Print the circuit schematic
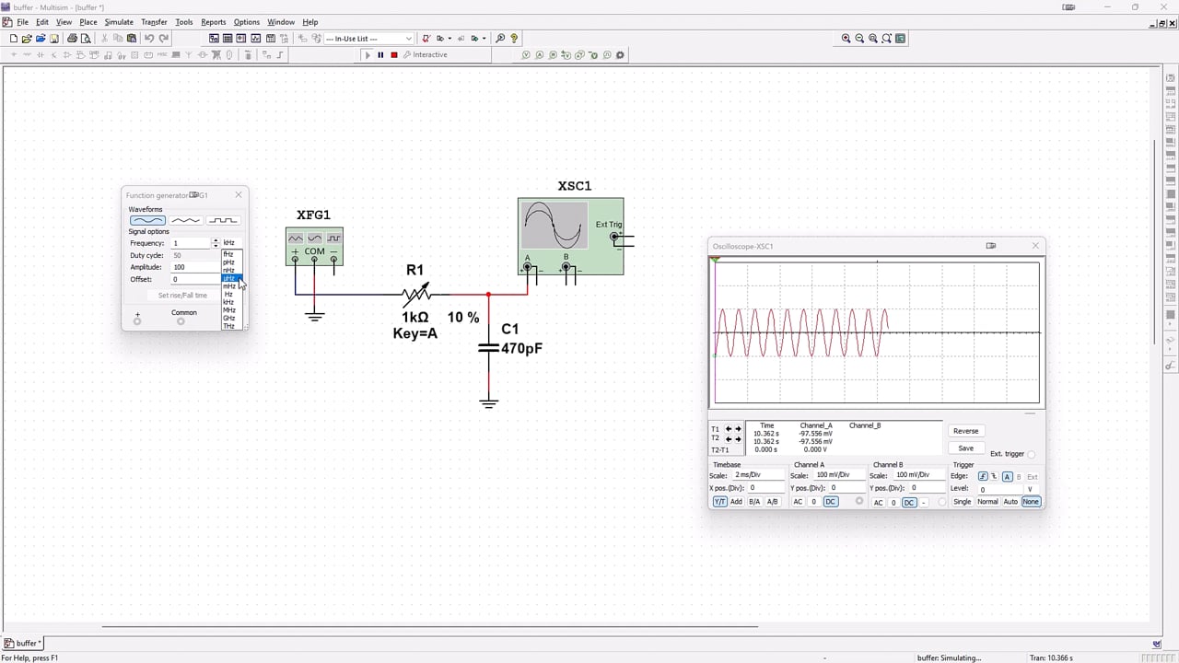The image size is (1179, 663). coord(72,39)
